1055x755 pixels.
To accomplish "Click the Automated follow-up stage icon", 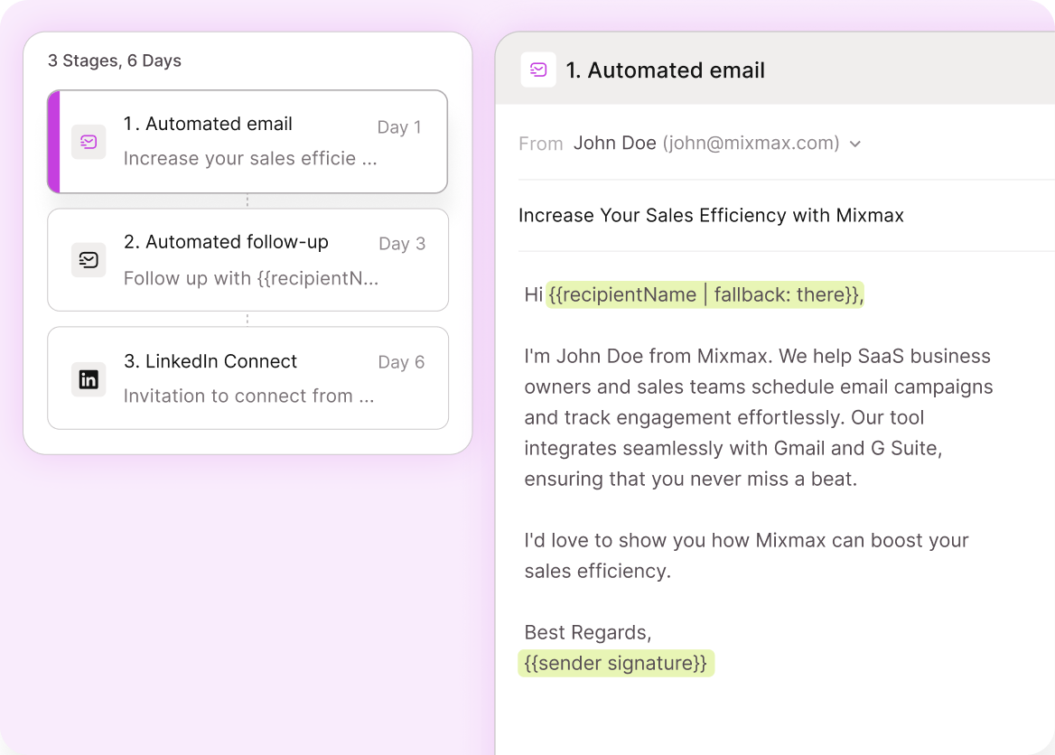I will pyautogui.click(x=89, y=260).
